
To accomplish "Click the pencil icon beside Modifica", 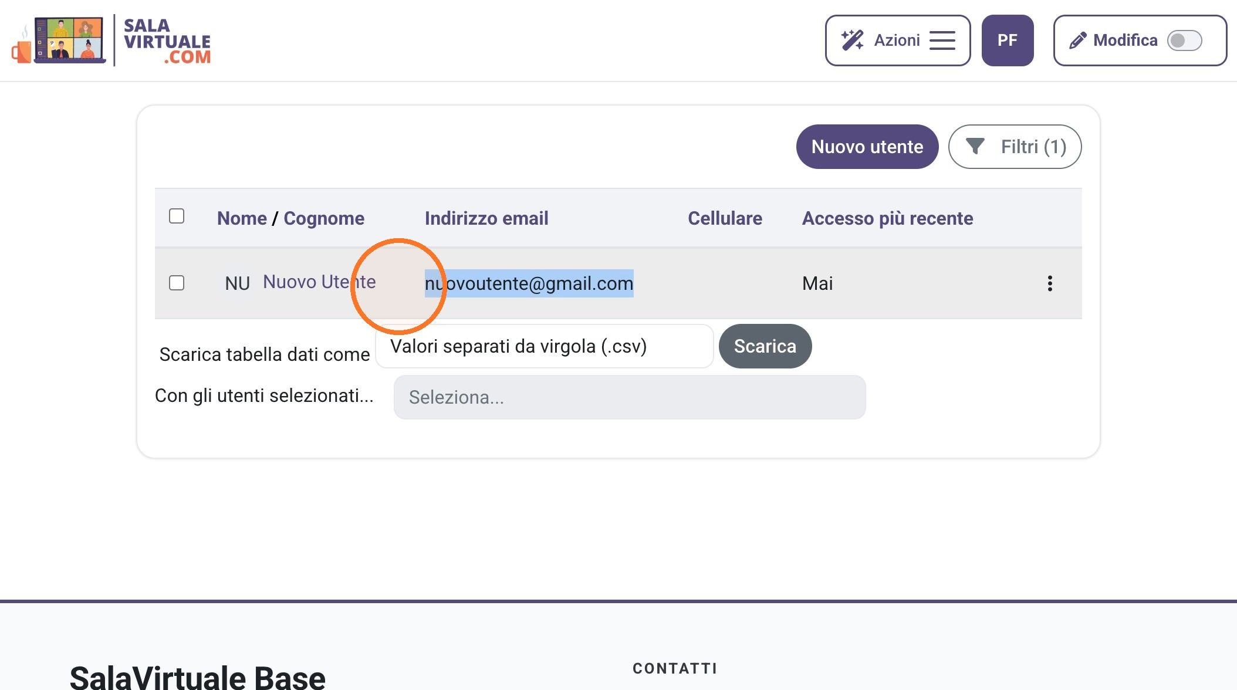I will [x=1077, y=40].
